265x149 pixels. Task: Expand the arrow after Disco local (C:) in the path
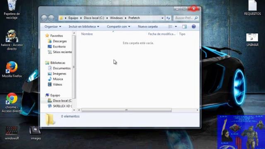[107, 18]
